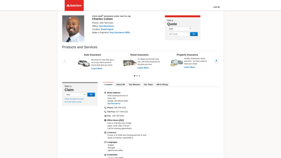Click the Property Insurance image
281x158 pixels.
click(176, 63)
